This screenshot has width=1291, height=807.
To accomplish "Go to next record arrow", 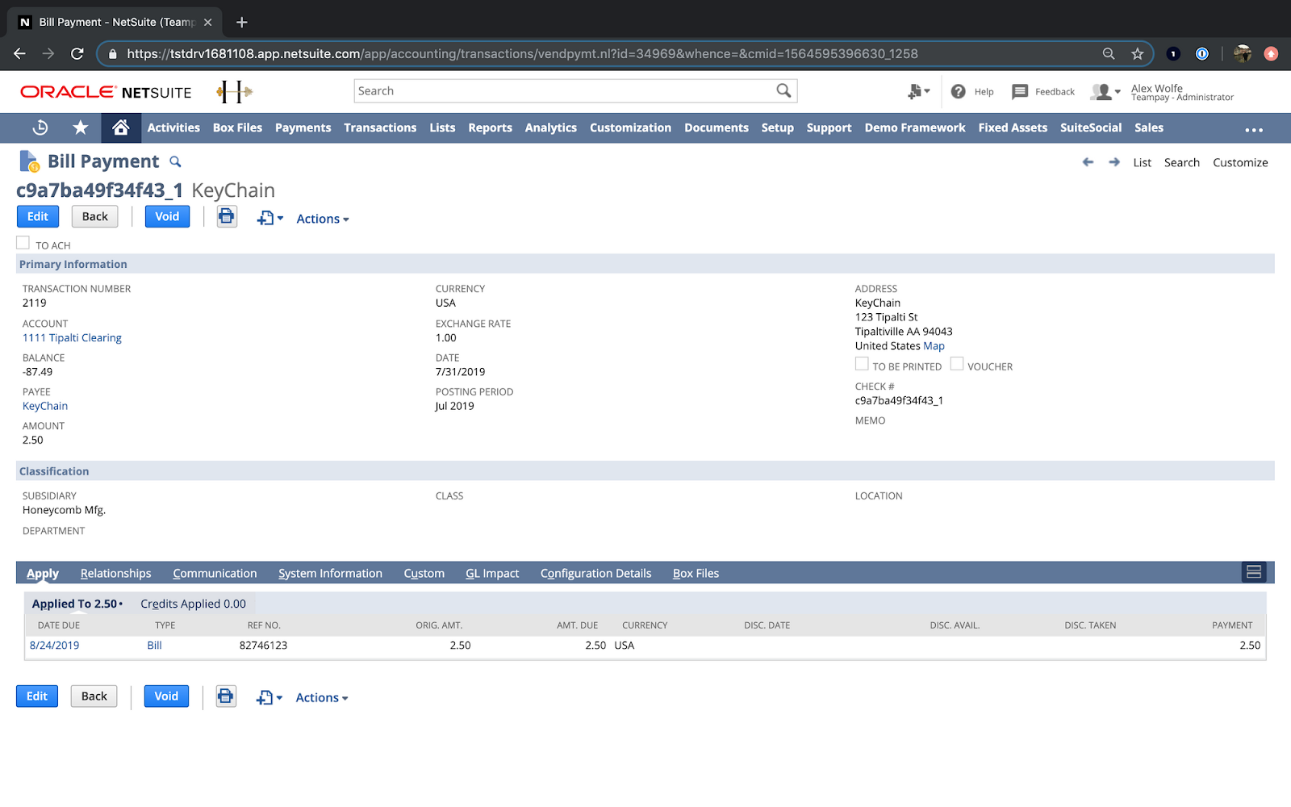I will coord(1114,162).
